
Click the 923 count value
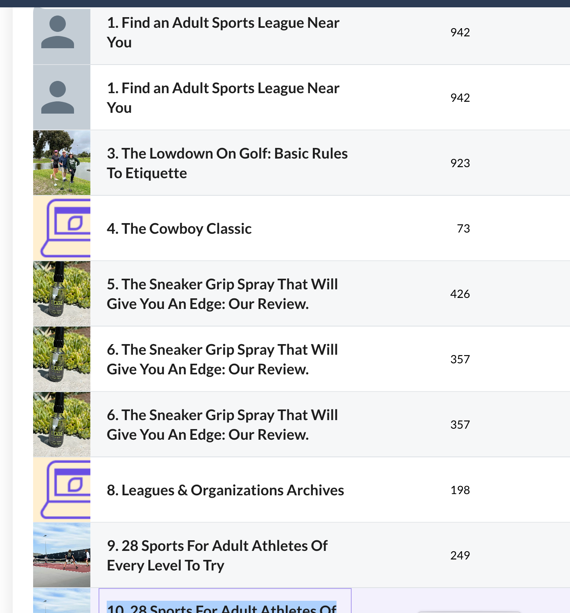pyautogui.click(x=460, y=163)
